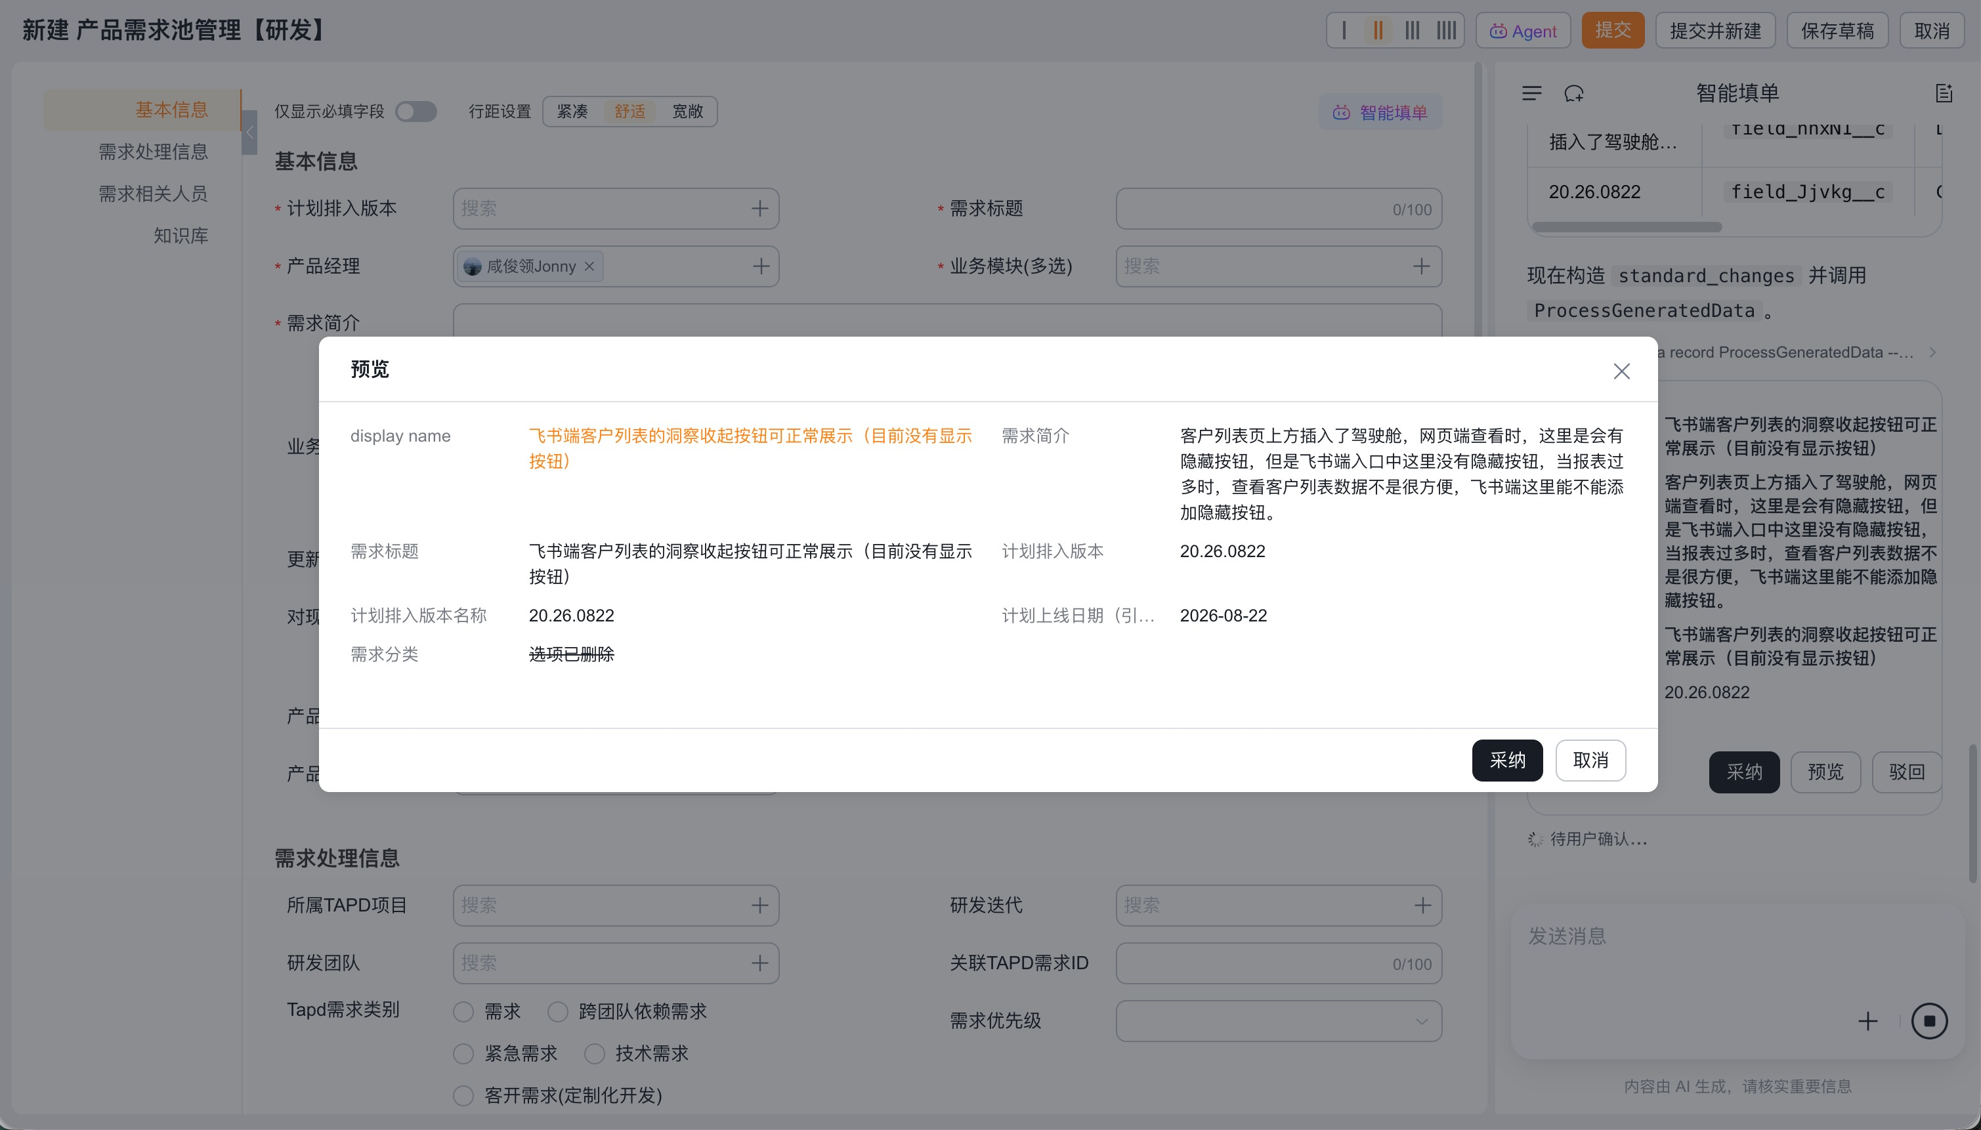Open the document icon atop the 智能填单 panel

[x=1944, y=93]
